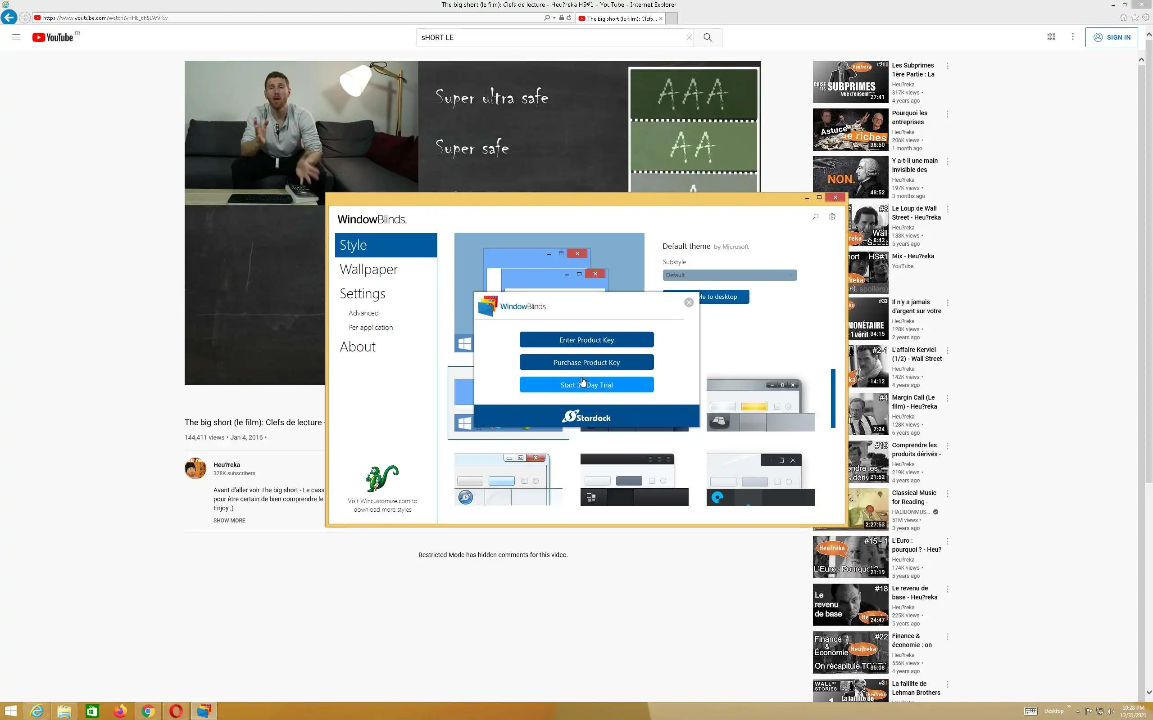Image resolution: width=1153 pixels, height=720 pixels.
Task: Select the dark style thumbnail preview
Action: [634, 480]
